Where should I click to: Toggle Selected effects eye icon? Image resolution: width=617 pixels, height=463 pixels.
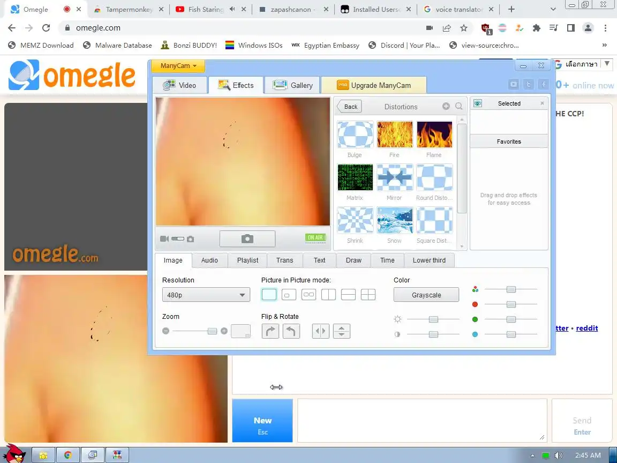[x=478, y=103]
